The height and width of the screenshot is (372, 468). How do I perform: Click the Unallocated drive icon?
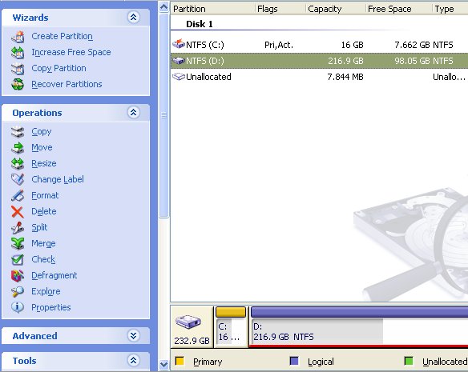point(179,77)
